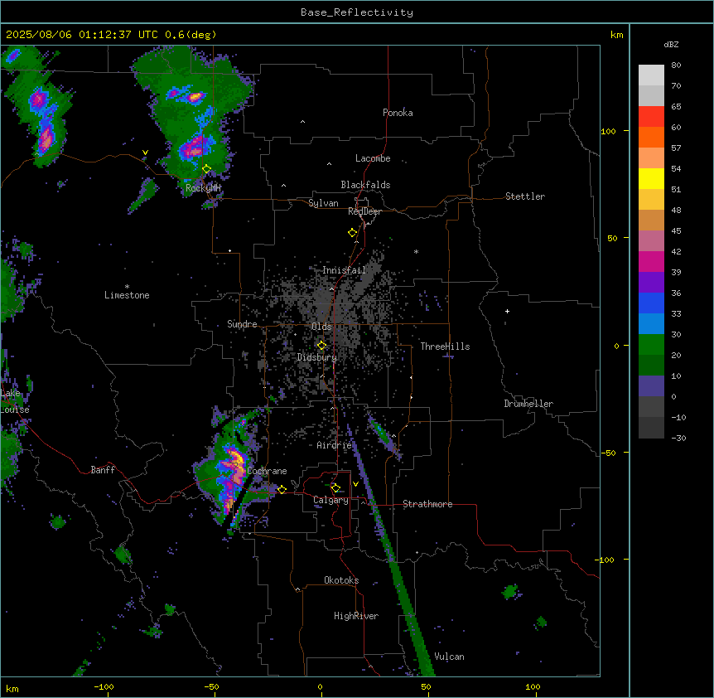Click the Olds town label

pos(321,327)
